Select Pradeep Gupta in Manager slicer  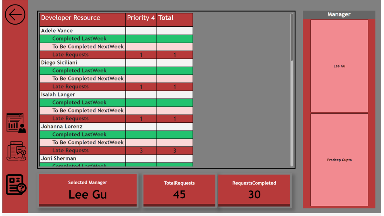339,160
